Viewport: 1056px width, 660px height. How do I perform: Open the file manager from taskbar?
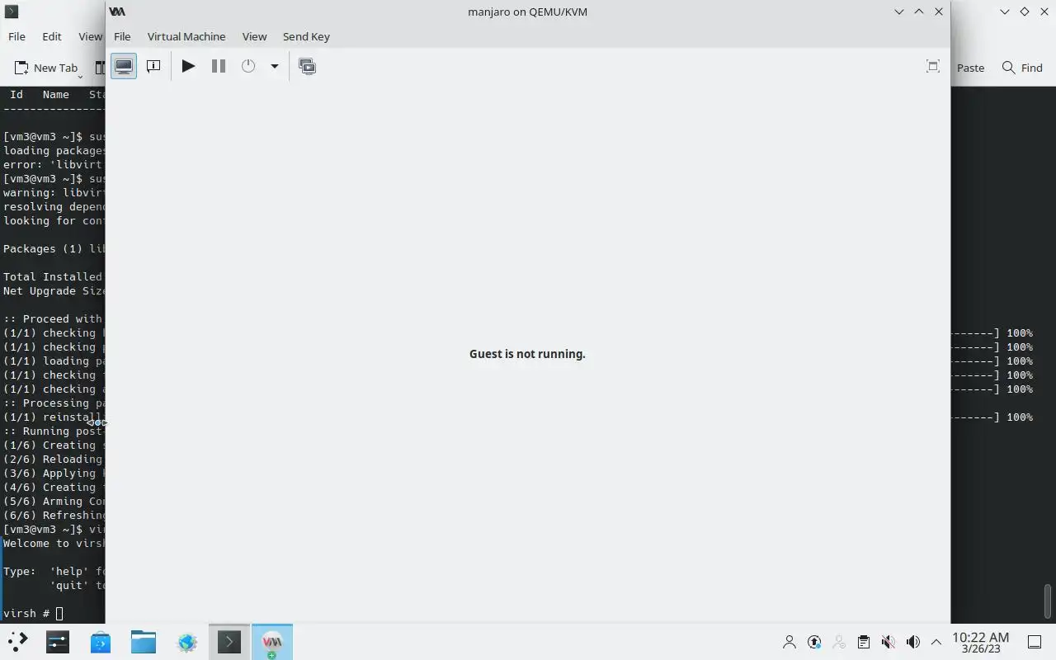(144, 642)
